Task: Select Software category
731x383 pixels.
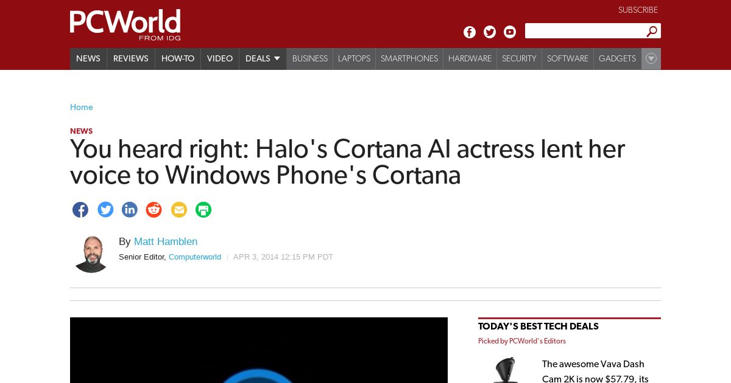Action: point(568,58)
